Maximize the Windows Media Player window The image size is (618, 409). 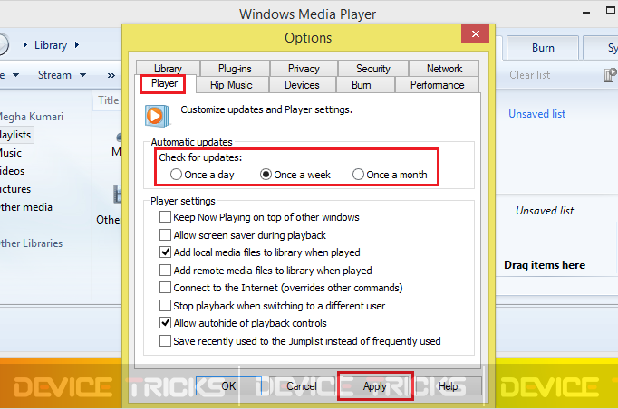(x=611, y=10)
